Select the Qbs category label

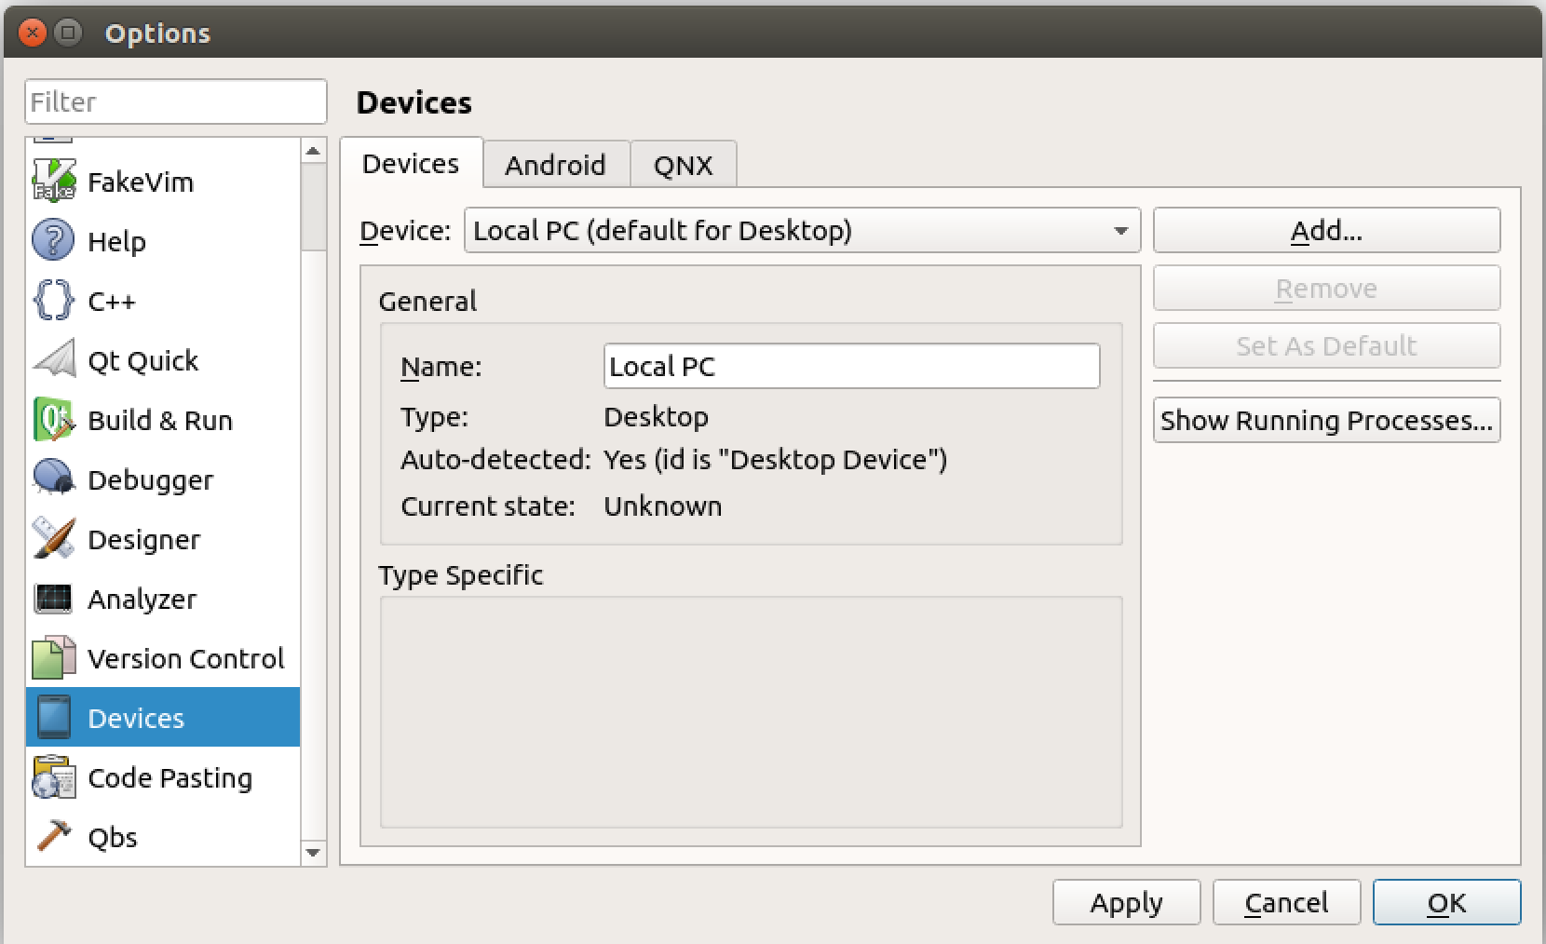pyautogui.click(x=113, y=837)
